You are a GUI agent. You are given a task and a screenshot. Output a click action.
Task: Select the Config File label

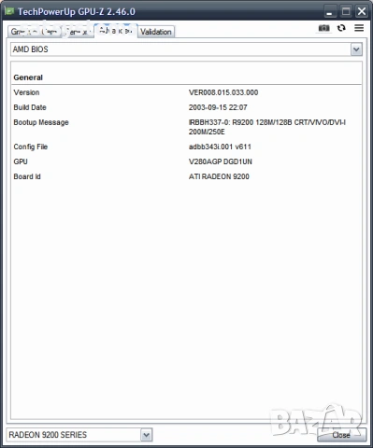(31, 147)
